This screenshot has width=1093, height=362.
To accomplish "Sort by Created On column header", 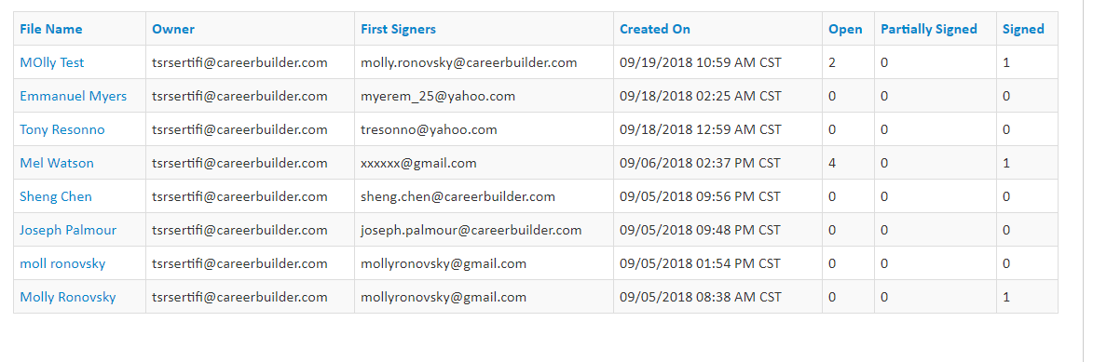I will (655, 29).
